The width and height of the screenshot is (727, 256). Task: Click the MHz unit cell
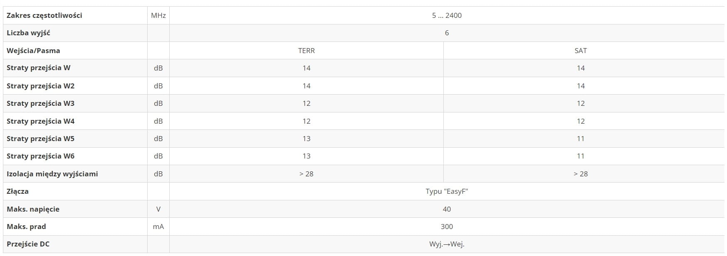pyautogui.click(x=158, y=15)
